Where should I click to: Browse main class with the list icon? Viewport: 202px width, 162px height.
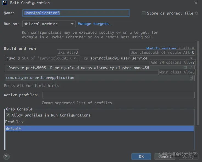(191, 78)
